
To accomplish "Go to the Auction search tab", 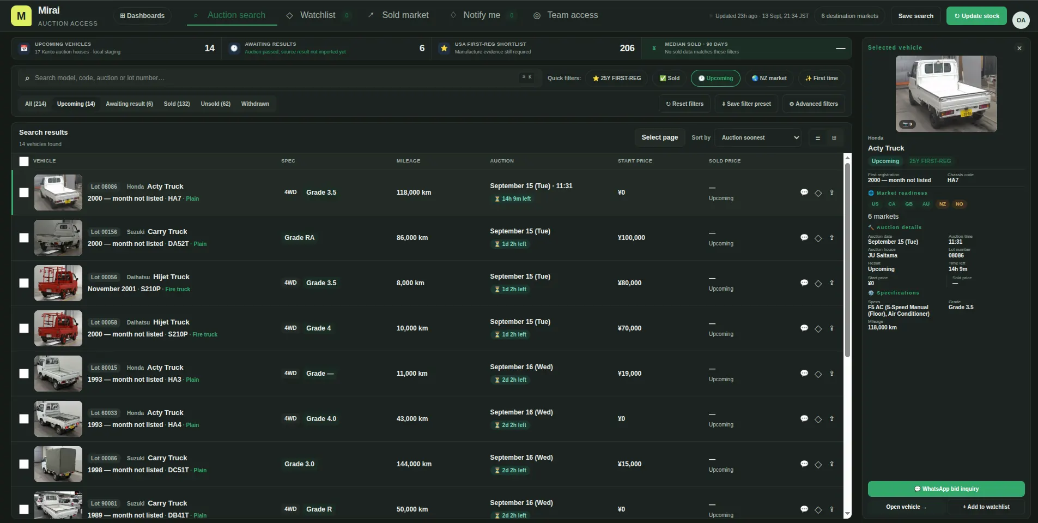I will coord(232,15).
